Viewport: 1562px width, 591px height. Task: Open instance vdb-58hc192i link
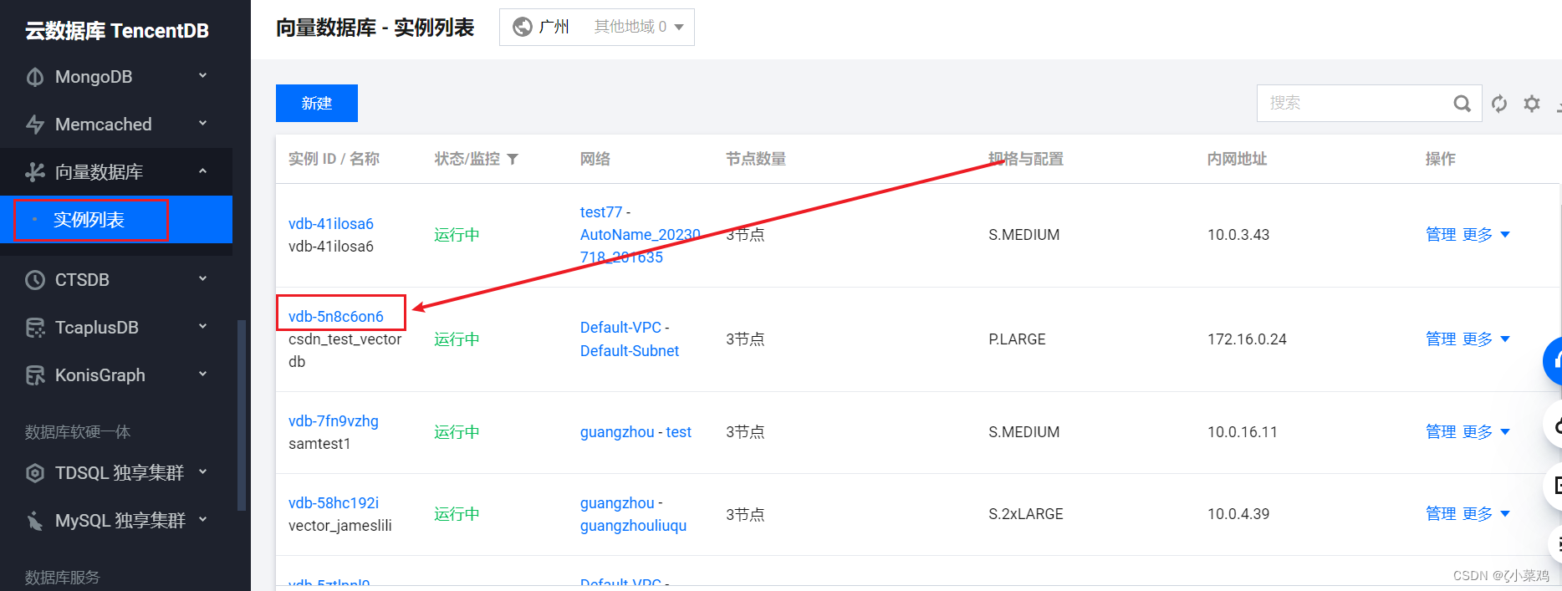coord(334,503)
